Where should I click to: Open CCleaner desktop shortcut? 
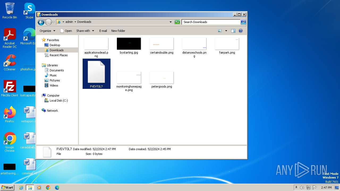click(x=10, y=63)
